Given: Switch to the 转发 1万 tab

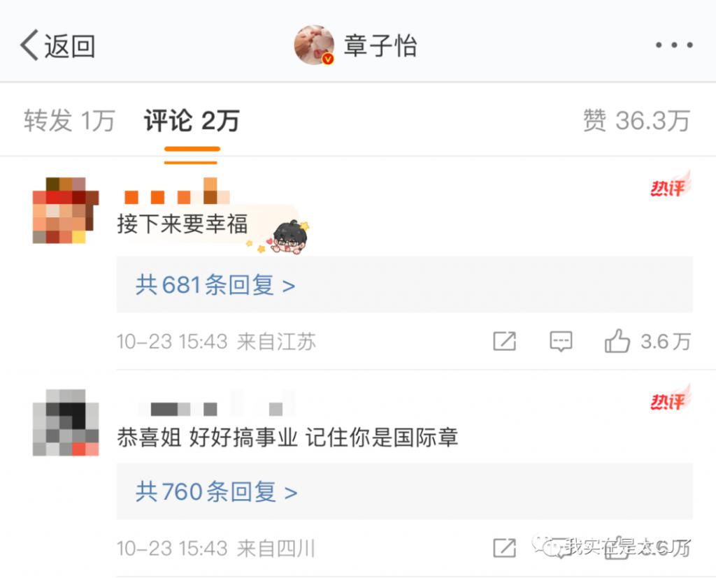Looking at the screenshot, I should coord(69,120).
